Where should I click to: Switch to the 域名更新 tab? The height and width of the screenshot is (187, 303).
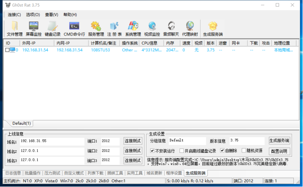154,173
